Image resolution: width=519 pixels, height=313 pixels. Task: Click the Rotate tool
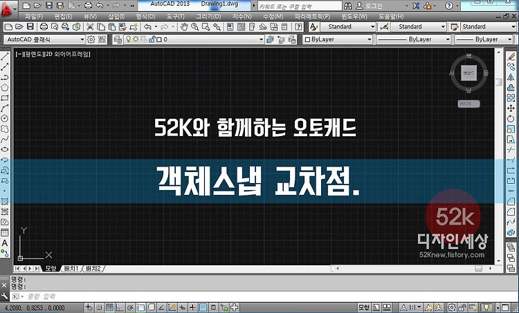click(x=511, y=118)
